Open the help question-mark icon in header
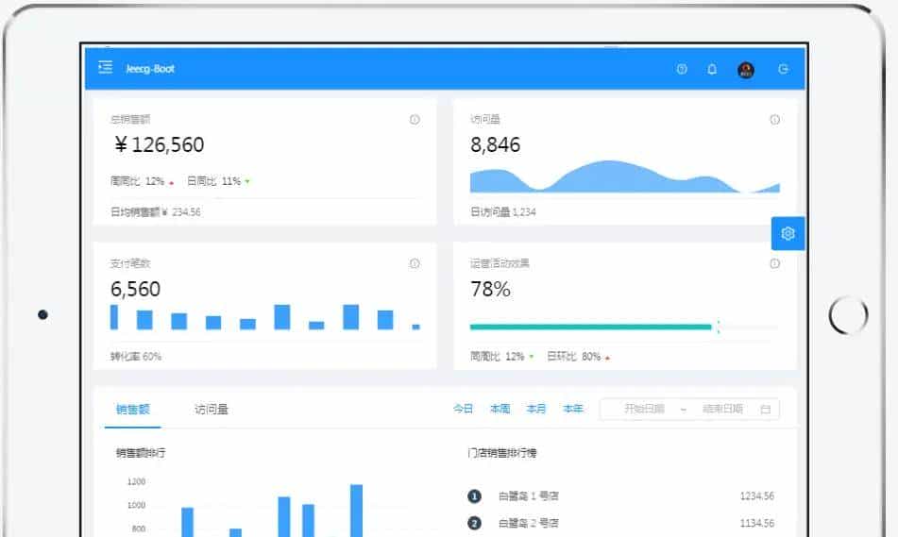The height and width of the screenshot is (537, 898). [x=682, y=69]
